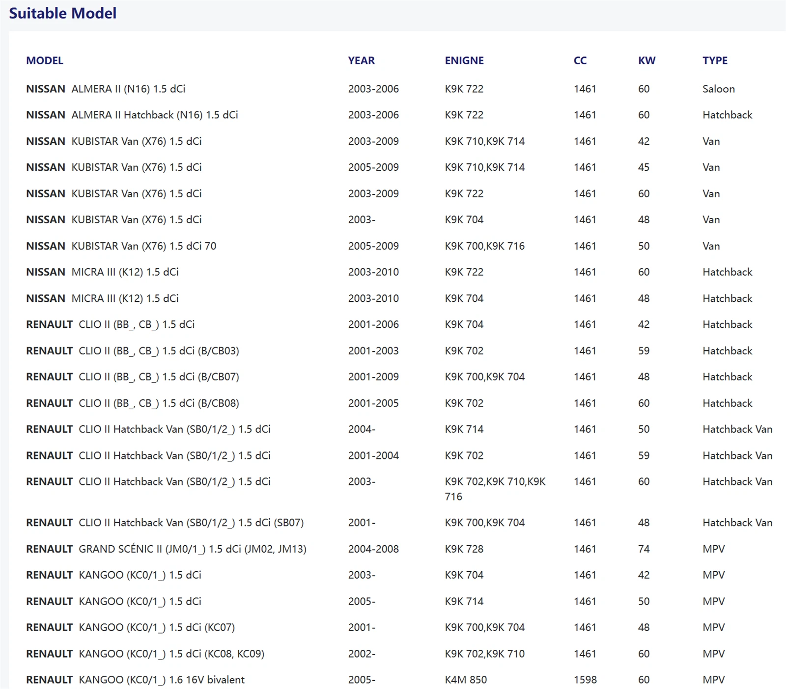Click the 74 KW value
The height and width of the screenshot is (689, 786).
pyautogui.click(x=644, y=549)
